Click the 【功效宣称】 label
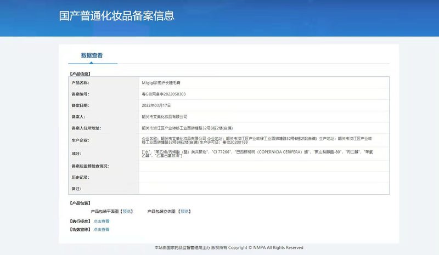The image size is (439, 255). tap(80, 230)
